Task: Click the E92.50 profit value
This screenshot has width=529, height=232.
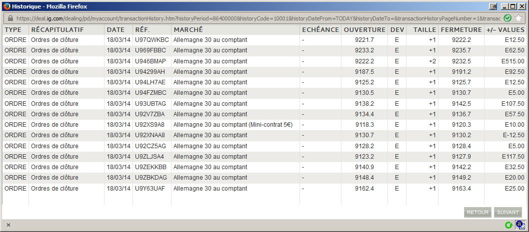Action: pos(514,72)
